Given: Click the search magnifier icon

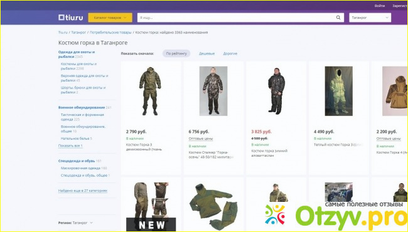Looking at the screenshot, I should click(x=338, y=18).
